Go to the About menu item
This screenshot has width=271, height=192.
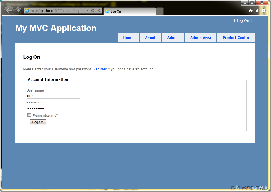(x=150, y=38)
